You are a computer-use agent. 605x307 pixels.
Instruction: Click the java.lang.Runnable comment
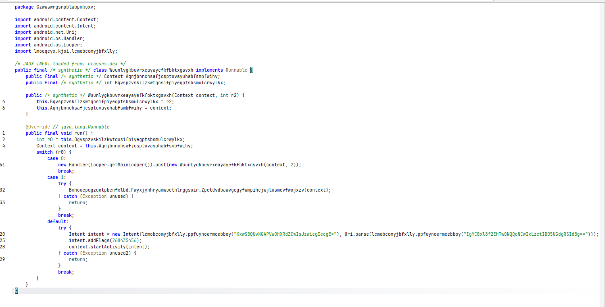[81, 127]
